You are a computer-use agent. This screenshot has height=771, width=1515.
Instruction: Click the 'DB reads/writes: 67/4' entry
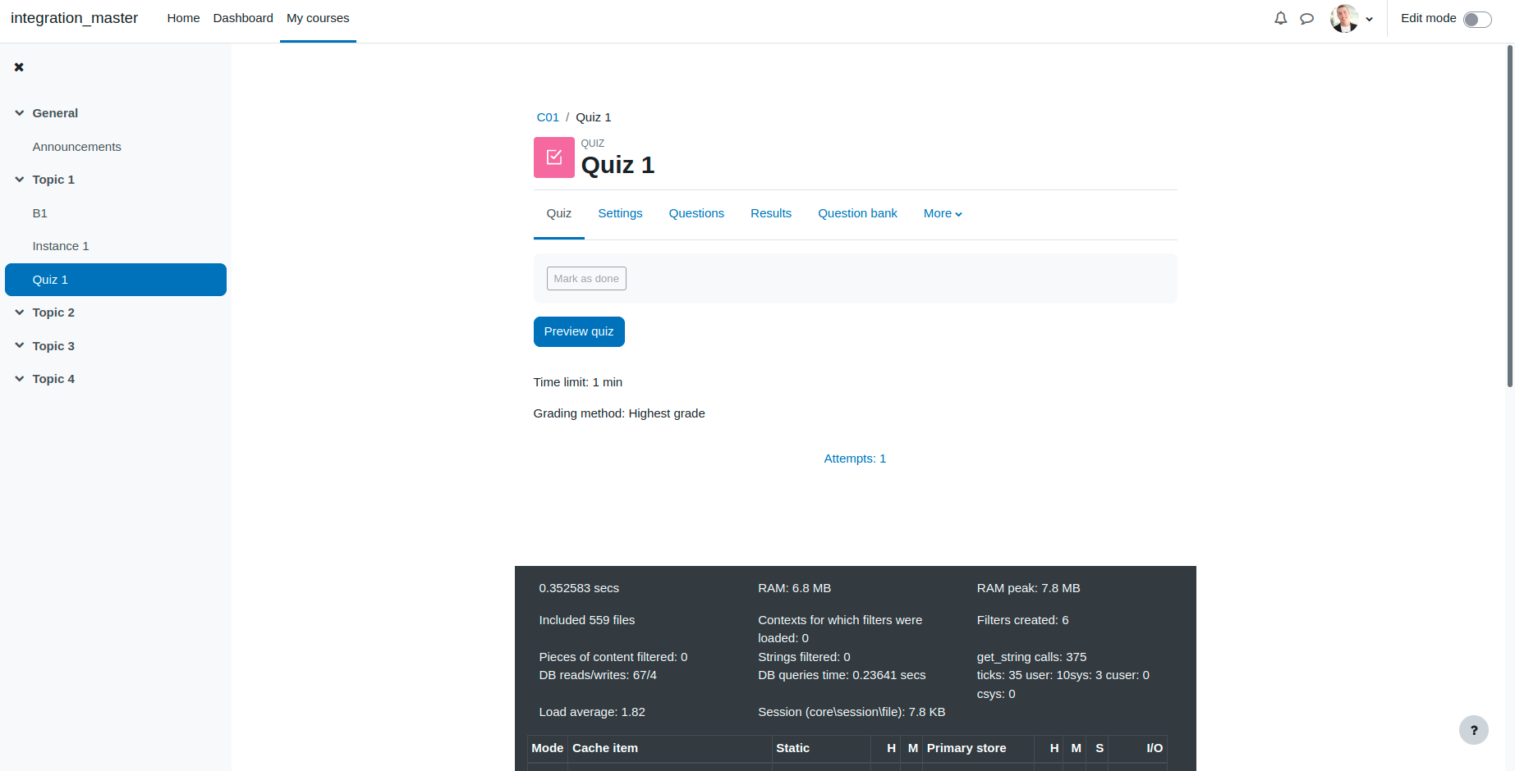[x=598, y=675]
